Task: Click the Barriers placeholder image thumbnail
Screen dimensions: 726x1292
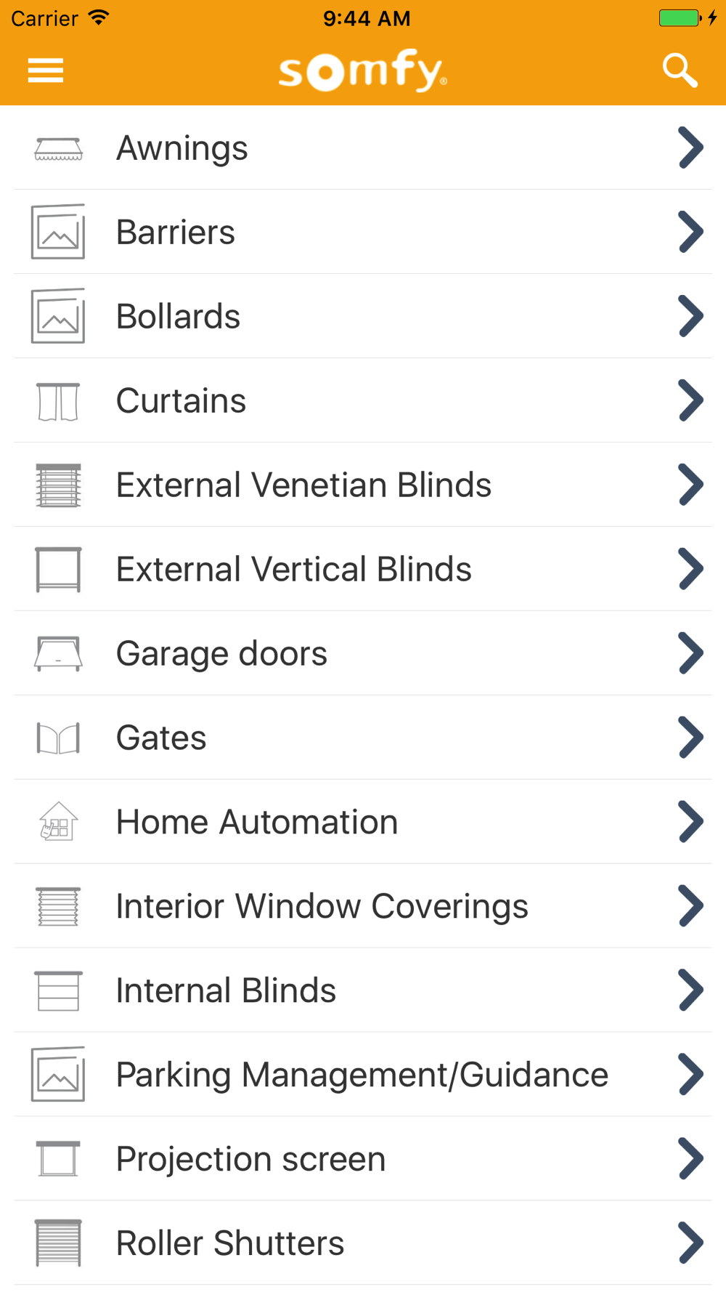Action: tap(58, 232)
